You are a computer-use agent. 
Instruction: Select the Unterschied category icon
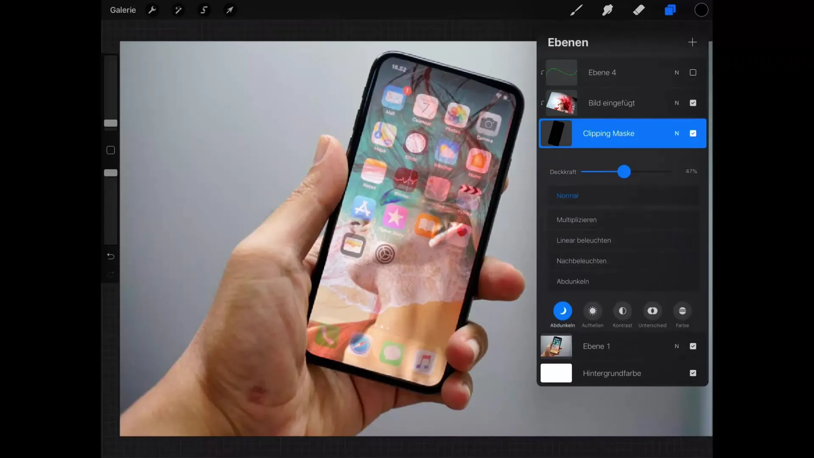[652, 311]
